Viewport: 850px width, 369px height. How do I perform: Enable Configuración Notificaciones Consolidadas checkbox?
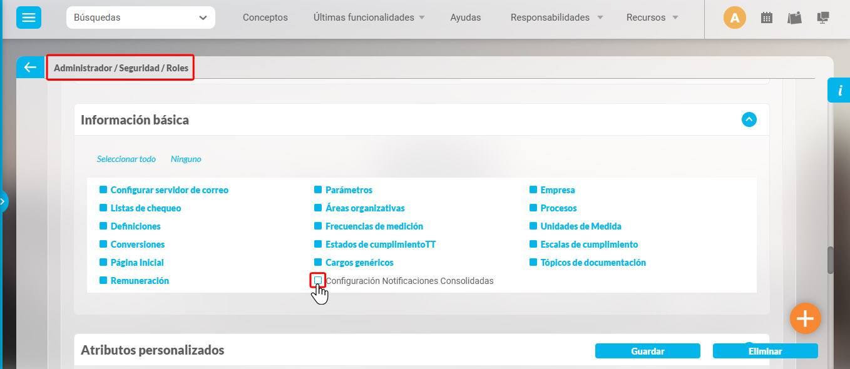[317, 280]
